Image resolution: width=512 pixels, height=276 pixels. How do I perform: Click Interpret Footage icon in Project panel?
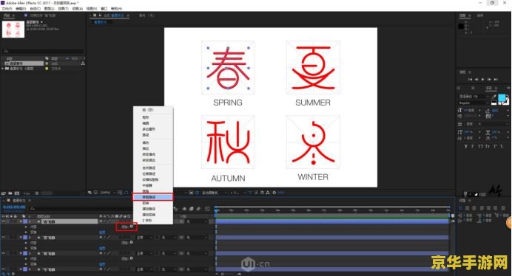[x=4, y=193]
